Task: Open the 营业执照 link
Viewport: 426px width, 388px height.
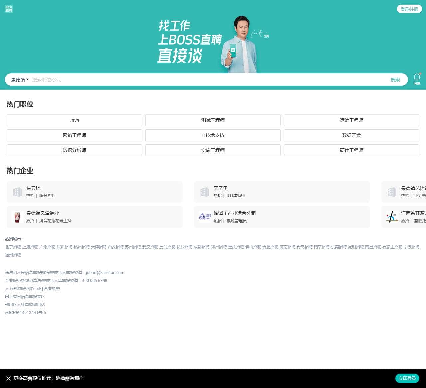Action: pos(52,289)
